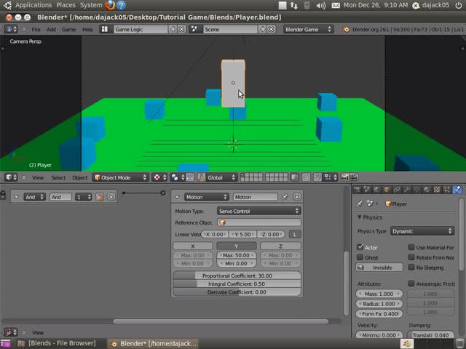Viewport: 466px width, 349px height.
Task: Open the File menu
Action: (36, 30)
